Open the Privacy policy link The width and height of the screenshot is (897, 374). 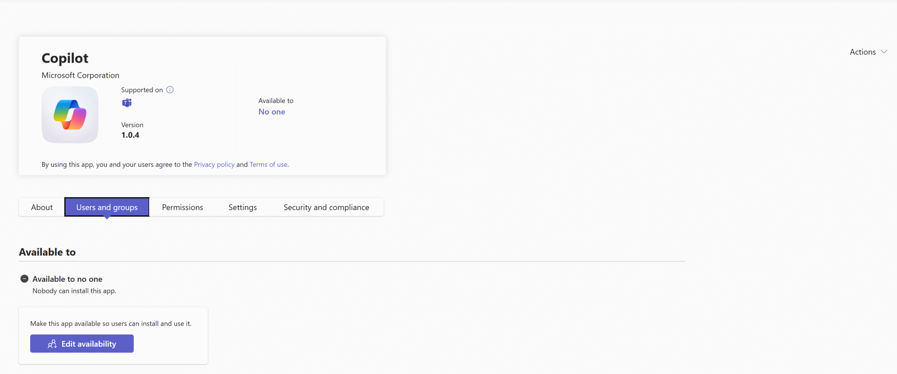[214, 164]
